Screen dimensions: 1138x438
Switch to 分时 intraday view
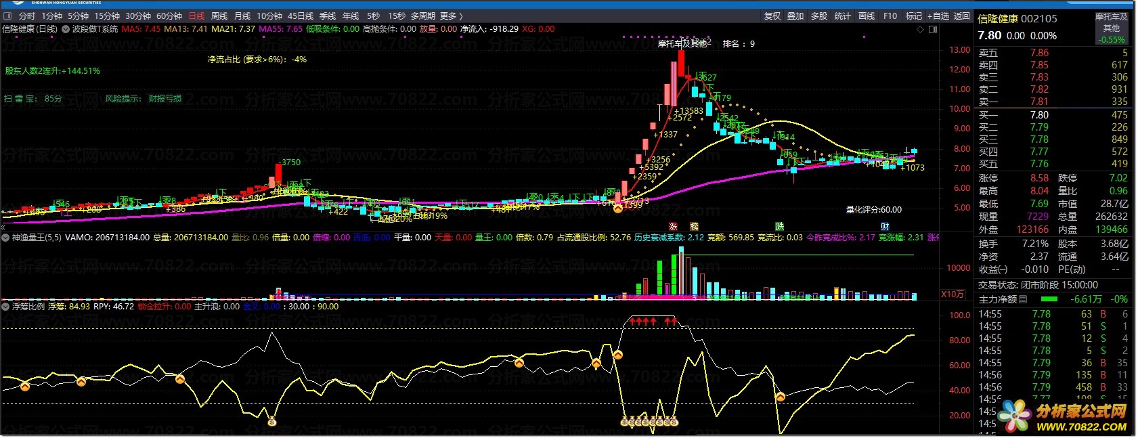pos(26,16)
